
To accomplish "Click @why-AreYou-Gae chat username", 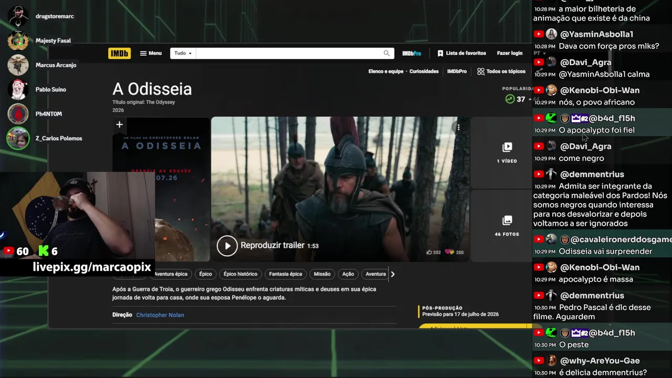I will pos(600,361).
